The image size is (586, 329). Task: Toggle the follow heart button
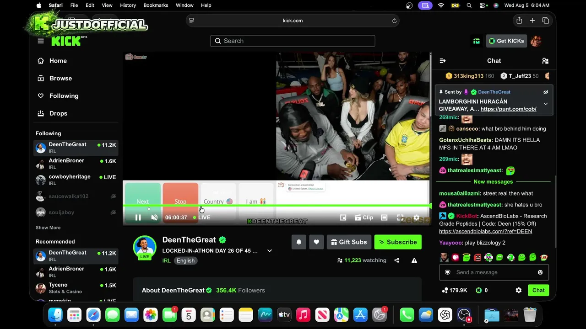pos(316,242)
